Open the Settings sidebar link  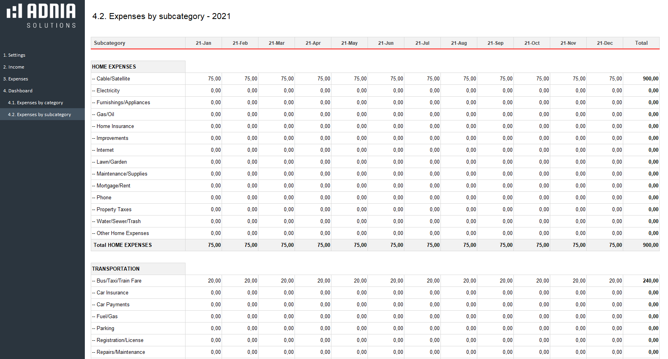14,55
